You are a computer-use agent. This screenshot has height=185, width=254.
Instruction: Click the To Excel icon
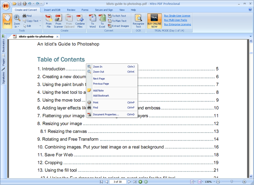(x=102, y=21)
